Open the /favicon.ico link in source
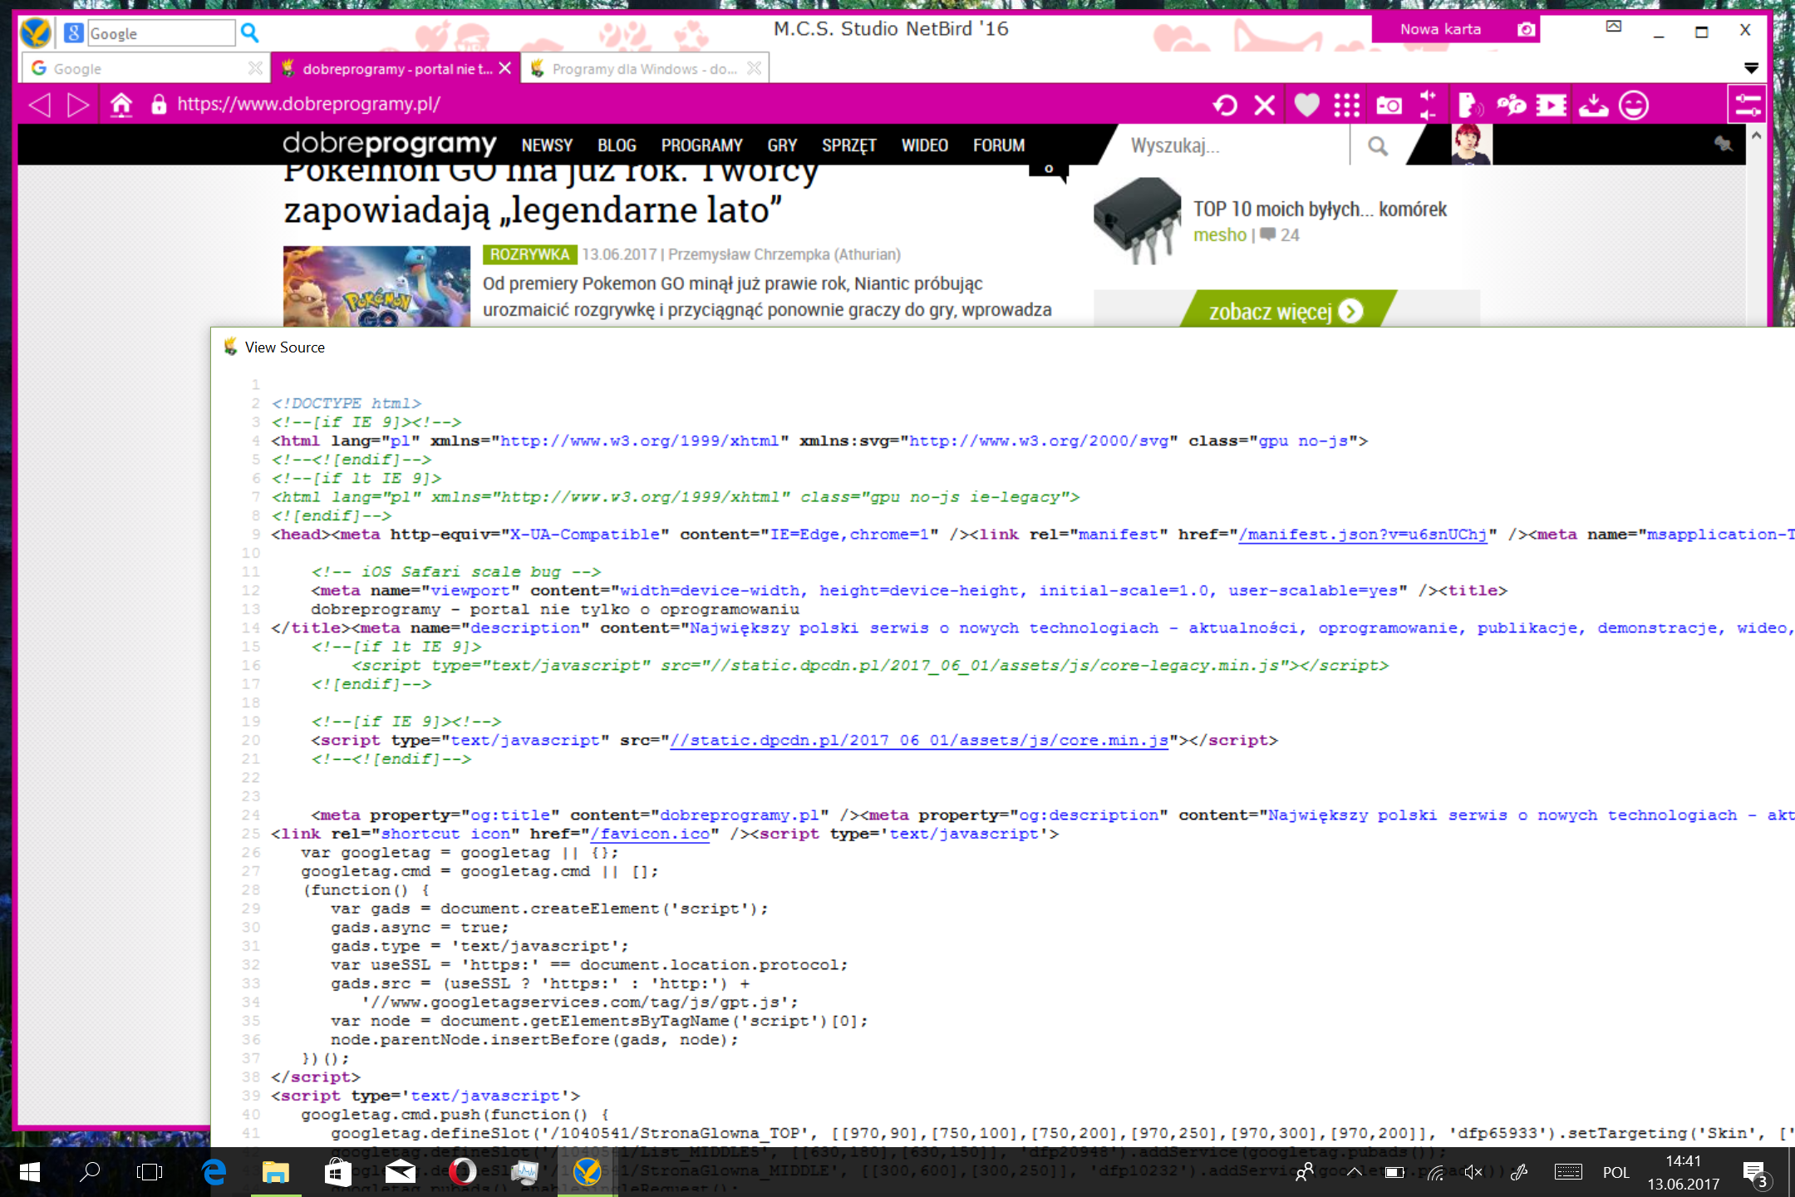The width and height of the screenshot is (1795, 1197). [x=650, y=834]
